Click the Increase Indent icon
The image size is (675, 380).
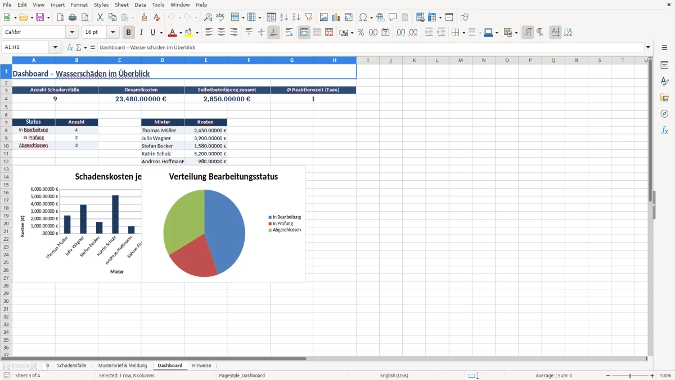click(429, 33)
